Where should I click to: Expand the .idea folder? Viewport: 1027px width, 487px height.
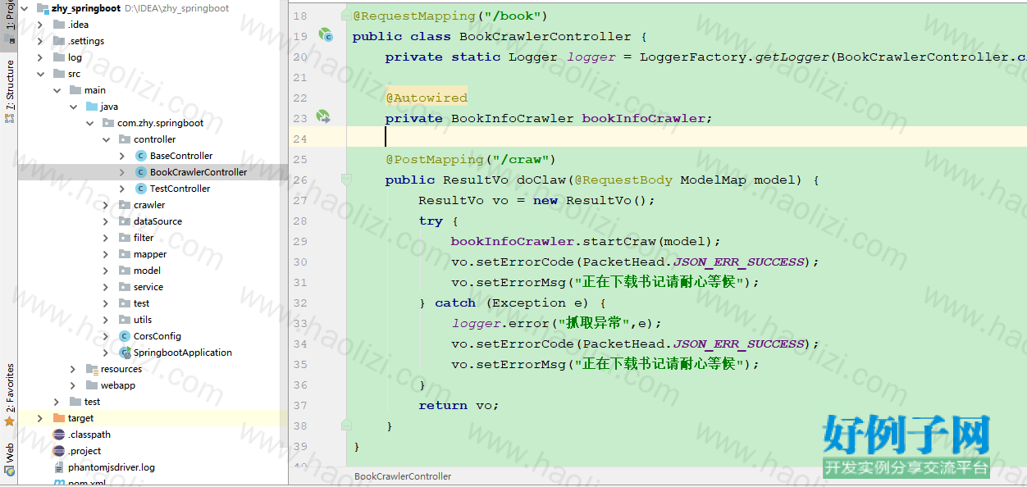pyautogui.click(x=40, y=25)
